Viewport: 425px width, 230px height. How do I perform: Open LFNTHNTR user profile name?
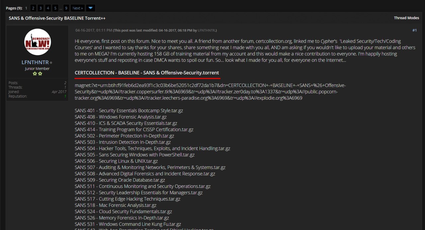point(35,62)
